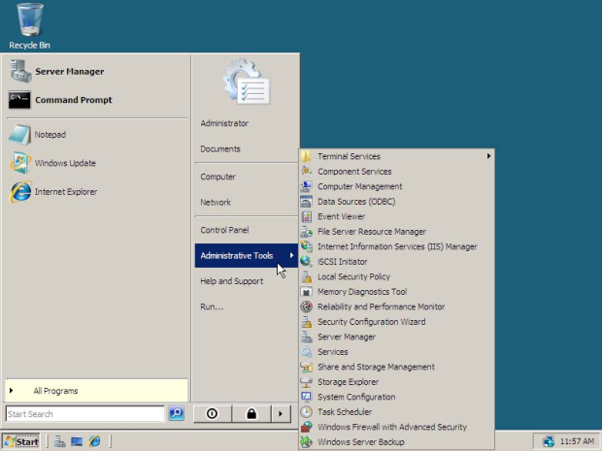
Task: Click Show Desktop quick launch icon on taskbar
Action: (x=77, y=441)
